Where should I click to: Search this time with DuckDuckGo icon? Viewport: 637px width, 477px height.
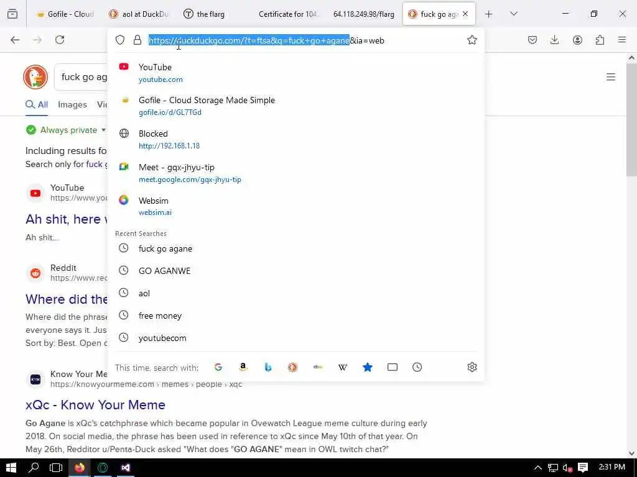tap(292, 367)
